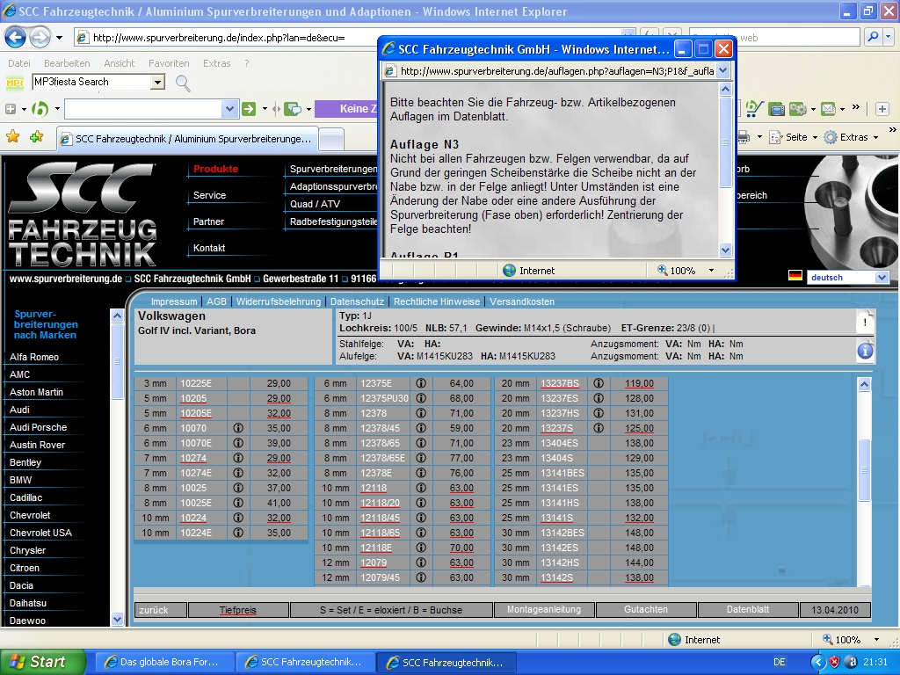Click the green mail envelope toolbar icon
This screenshot has width=900, height=675.
coord(828,108)
